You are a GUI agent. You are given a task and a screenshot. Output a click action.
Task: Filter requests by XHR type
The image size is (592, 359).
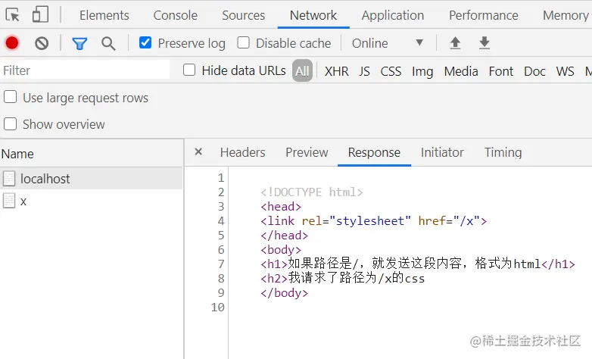coord(336,71)
